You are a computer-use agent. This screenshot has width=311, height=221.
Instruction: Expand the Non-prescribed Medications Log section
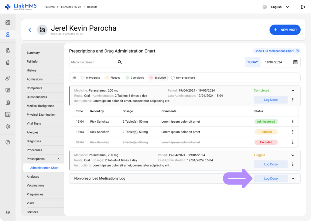coord(293,178)
